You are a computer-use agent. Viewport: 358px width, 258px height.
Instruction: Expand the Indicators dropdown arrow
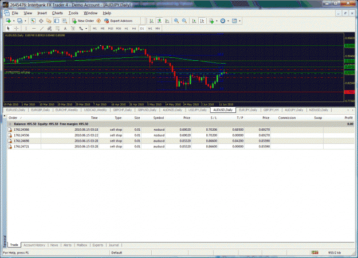click(217, 21)
